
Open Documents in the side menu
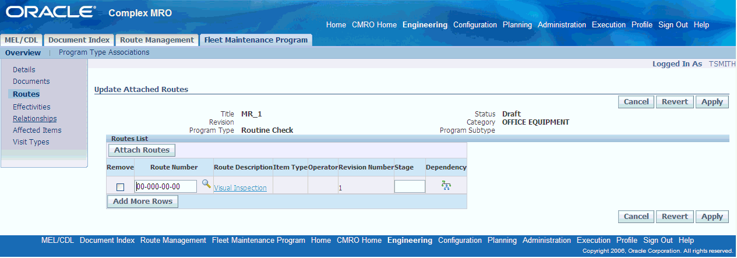tap(31, 82)
